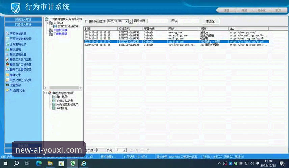Image resolution: width=289 pixels, height=168 pixels.
Task: Switch to the 终端行为审计 section
Action: tap(23, 19)
